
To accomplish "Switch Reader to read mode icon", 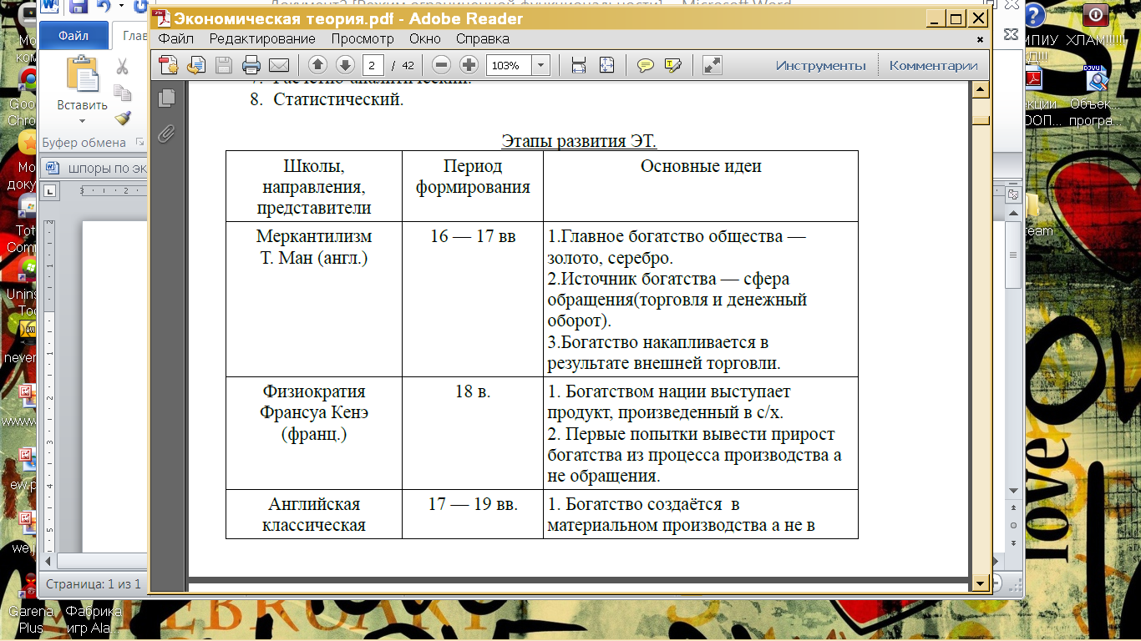I will point(712,65).
